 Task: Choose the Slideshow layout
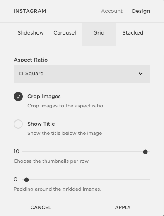(x=31, y=33)
